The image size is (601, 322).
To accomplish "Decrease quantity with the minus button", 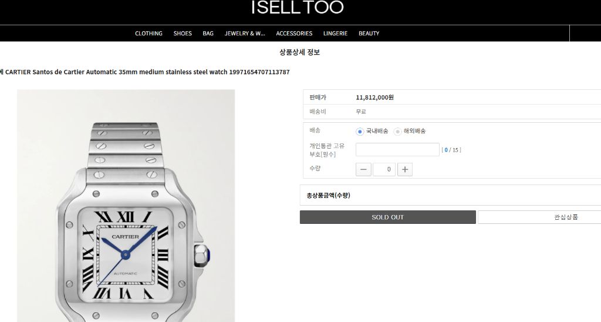I will (x=363, y=170).
